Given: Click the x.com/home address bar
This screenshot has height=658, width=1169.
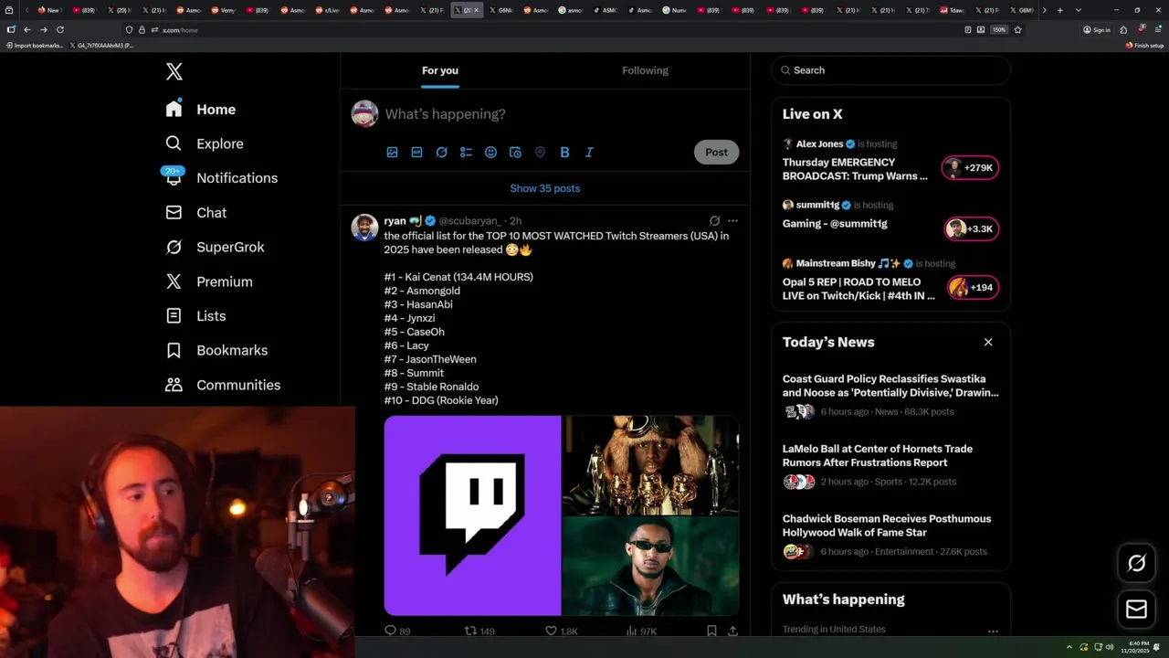Looking at the screenshot, I should tap(548, 30).
